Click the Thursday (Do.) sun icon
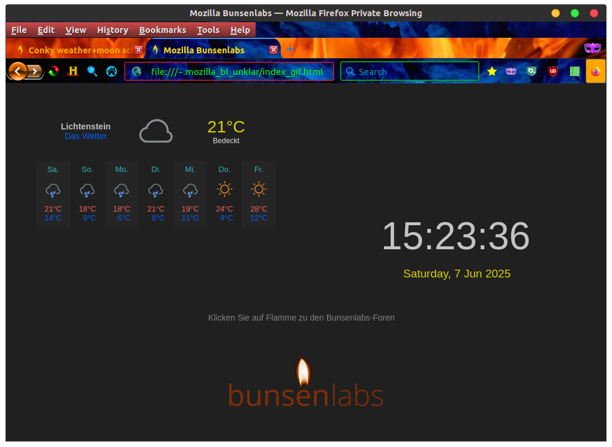Viewport: 612px width, 447px height. coord(224,189)
